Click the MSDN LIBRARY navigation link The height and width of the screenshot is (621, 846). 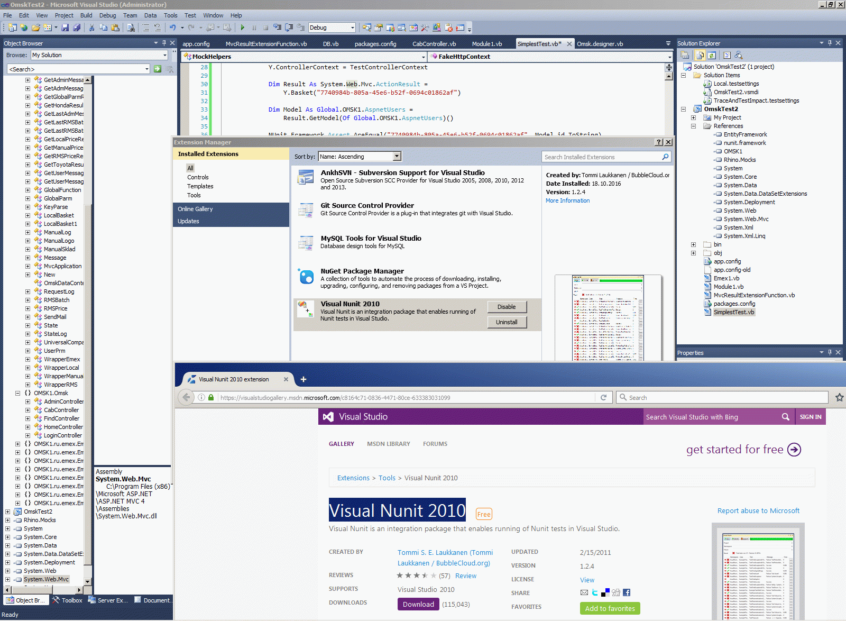389,444
